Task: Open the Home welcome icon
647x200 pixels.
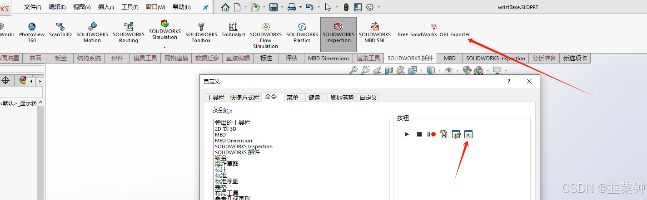Action: click(x=225, y=7)
